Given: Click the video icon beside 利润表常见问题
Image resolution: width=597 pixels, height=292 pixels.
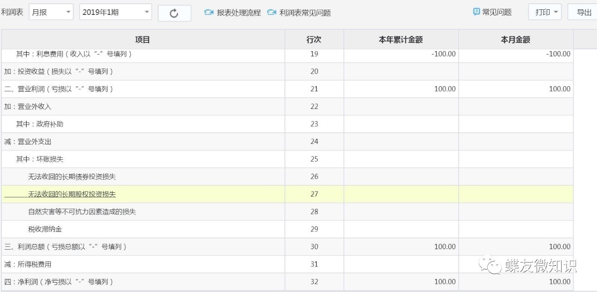Looking at the screenshot, I should [272, 13].
